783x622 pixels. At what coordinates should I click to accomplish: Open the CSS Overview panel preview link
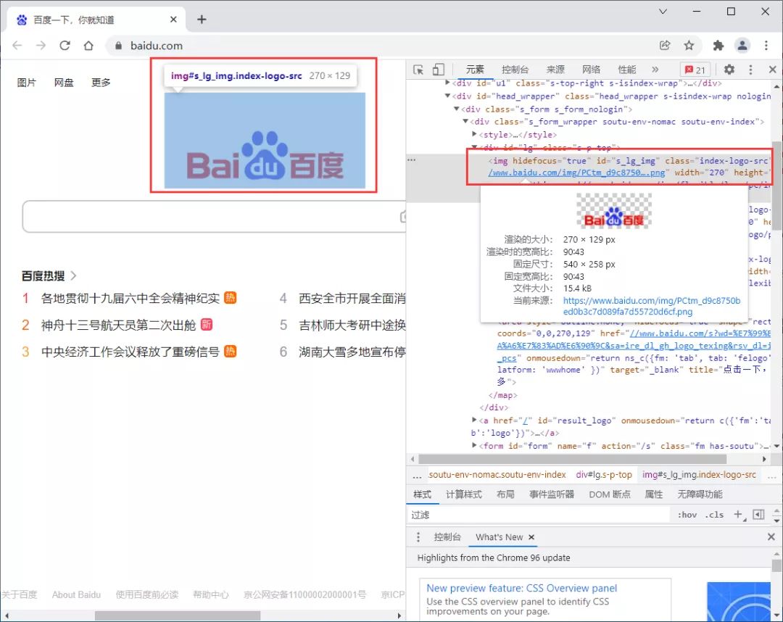point(521,588)
